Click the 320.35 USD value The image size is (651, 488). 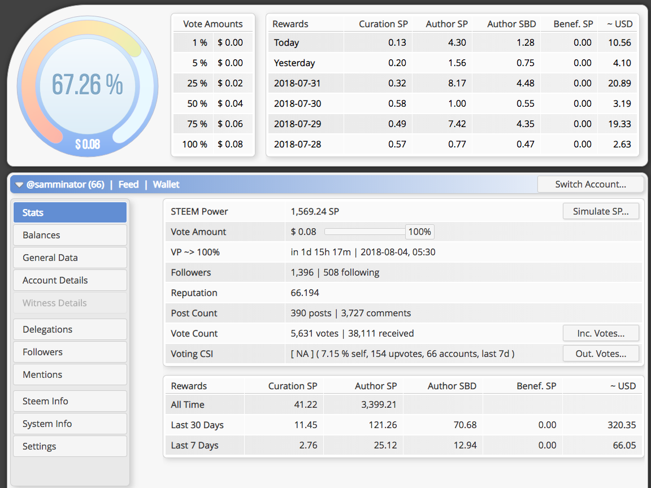click(622, 425)
